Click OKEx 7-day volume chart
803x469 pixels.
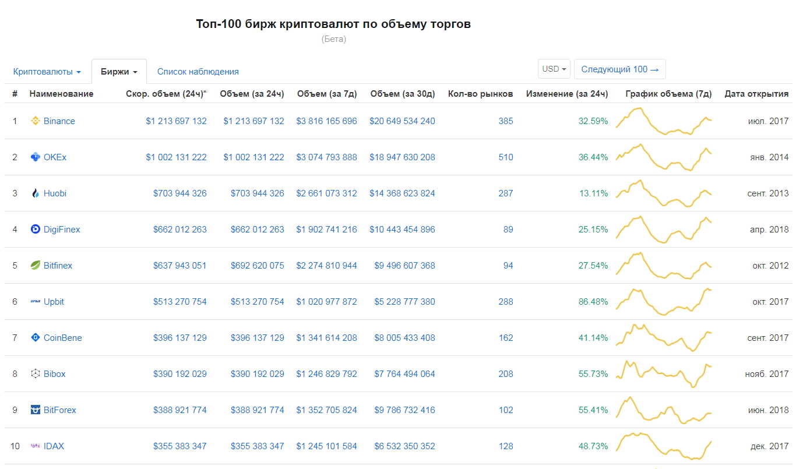click(664, 157)
